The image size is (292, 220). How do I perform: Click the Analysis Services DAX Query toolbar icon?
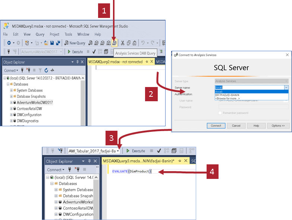coord(114,43)
